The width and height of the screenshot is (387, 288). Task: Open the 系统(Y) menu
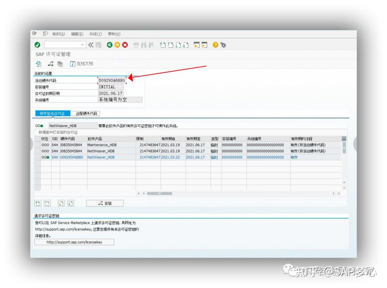click(96, 34)
